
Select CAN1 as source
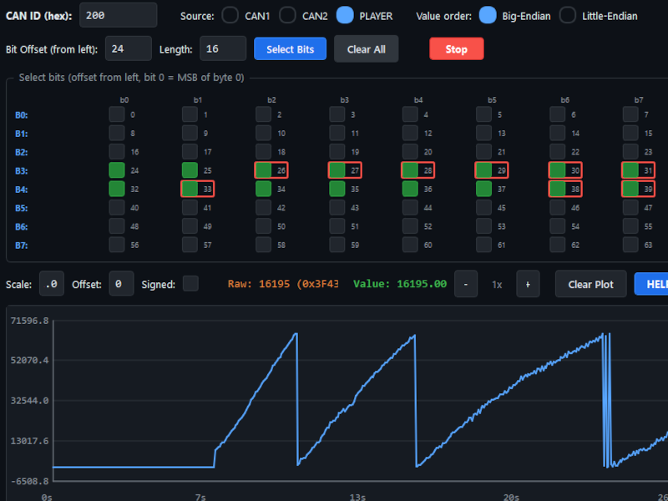[x=230, y=15]
